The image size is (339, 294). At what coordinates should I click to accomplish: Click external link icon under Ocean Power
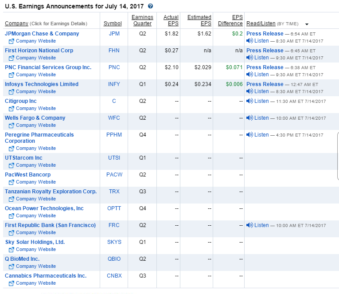pos(11,216)
